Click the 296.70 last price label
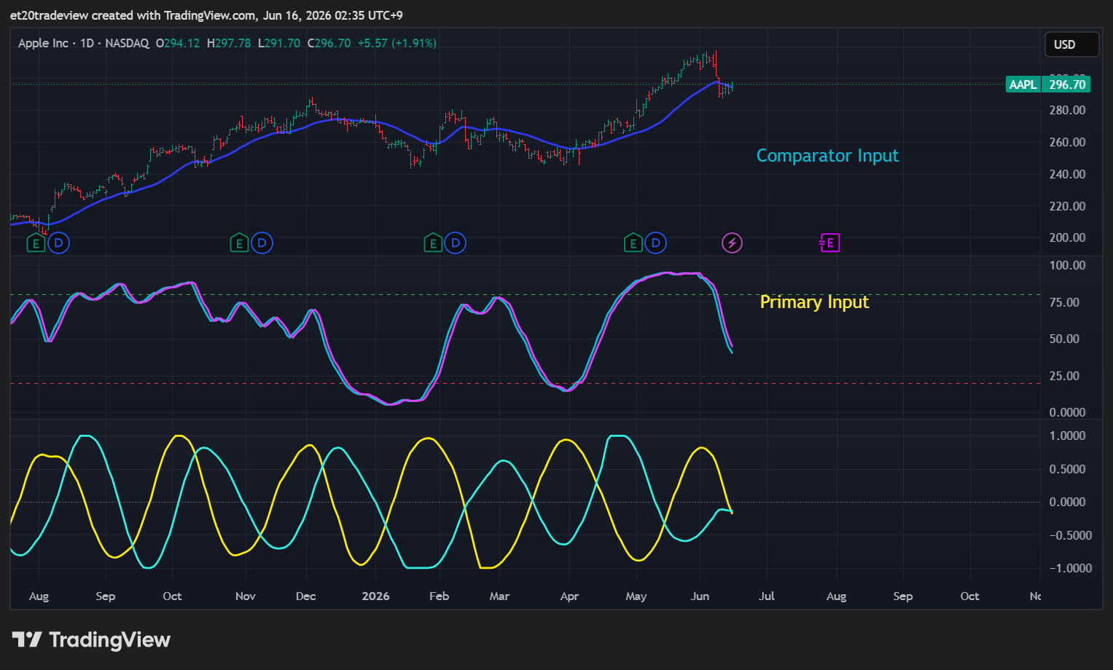 click(1067, 84)
